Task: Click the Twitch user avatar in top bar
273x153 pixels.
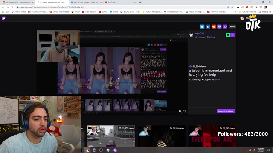Action: click(x=242, y=18)
